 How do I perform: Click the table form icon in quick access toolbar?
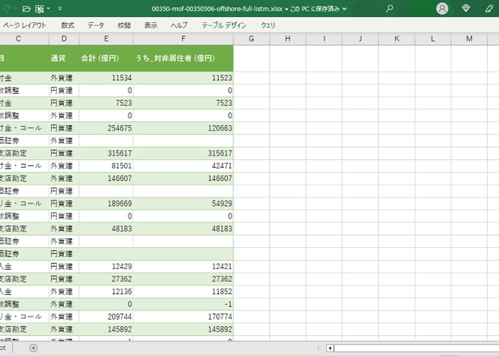click(39, 9)
